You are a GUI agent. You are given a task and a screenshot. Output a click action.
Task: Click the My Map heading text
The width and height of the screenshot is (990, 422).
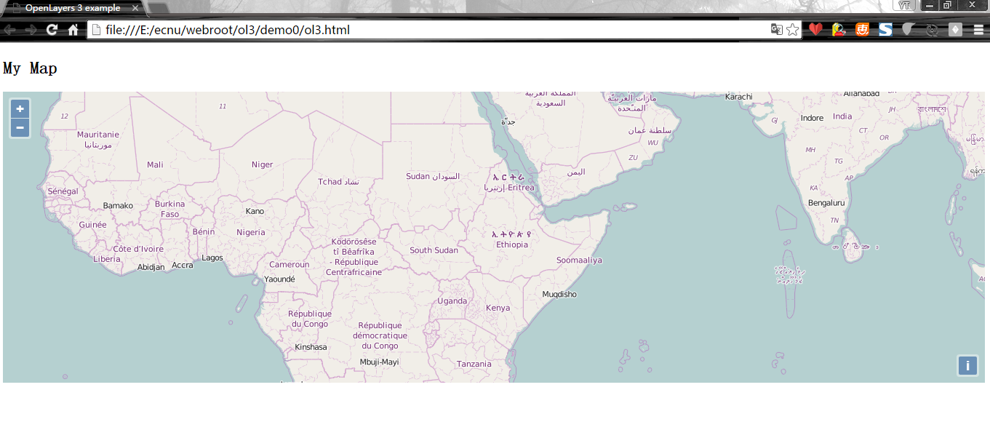point(30,68)
